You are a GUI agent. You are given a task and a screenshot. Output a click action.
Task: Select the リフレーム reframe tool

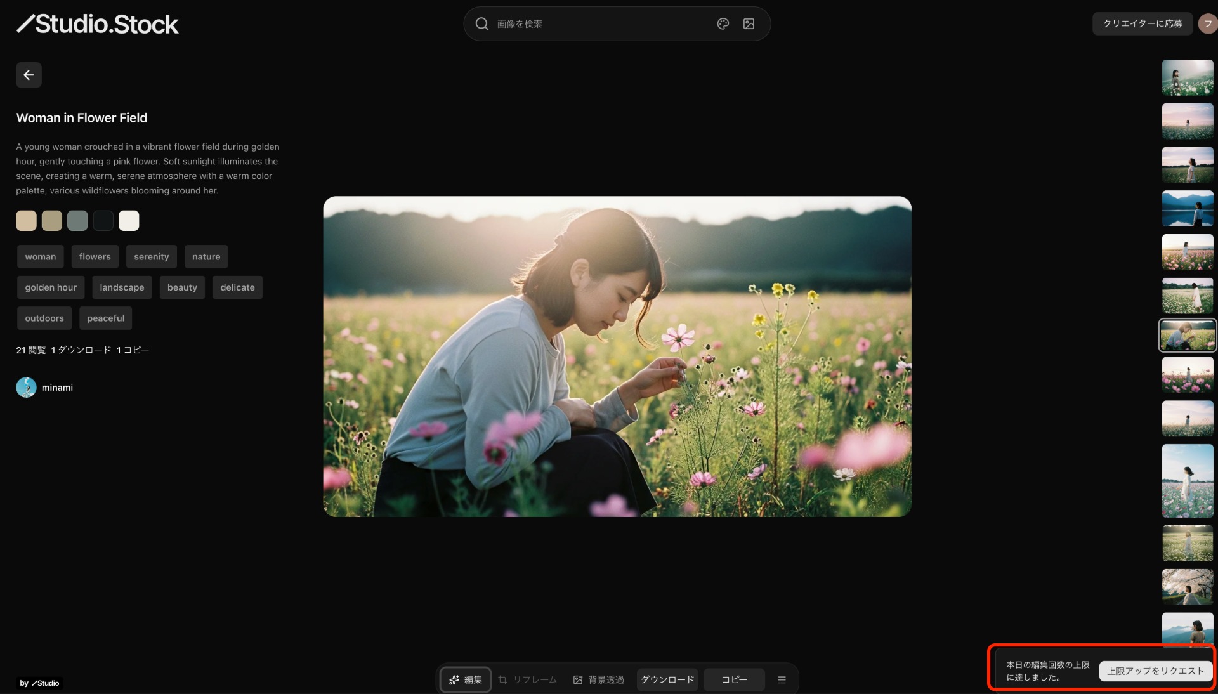528,679
